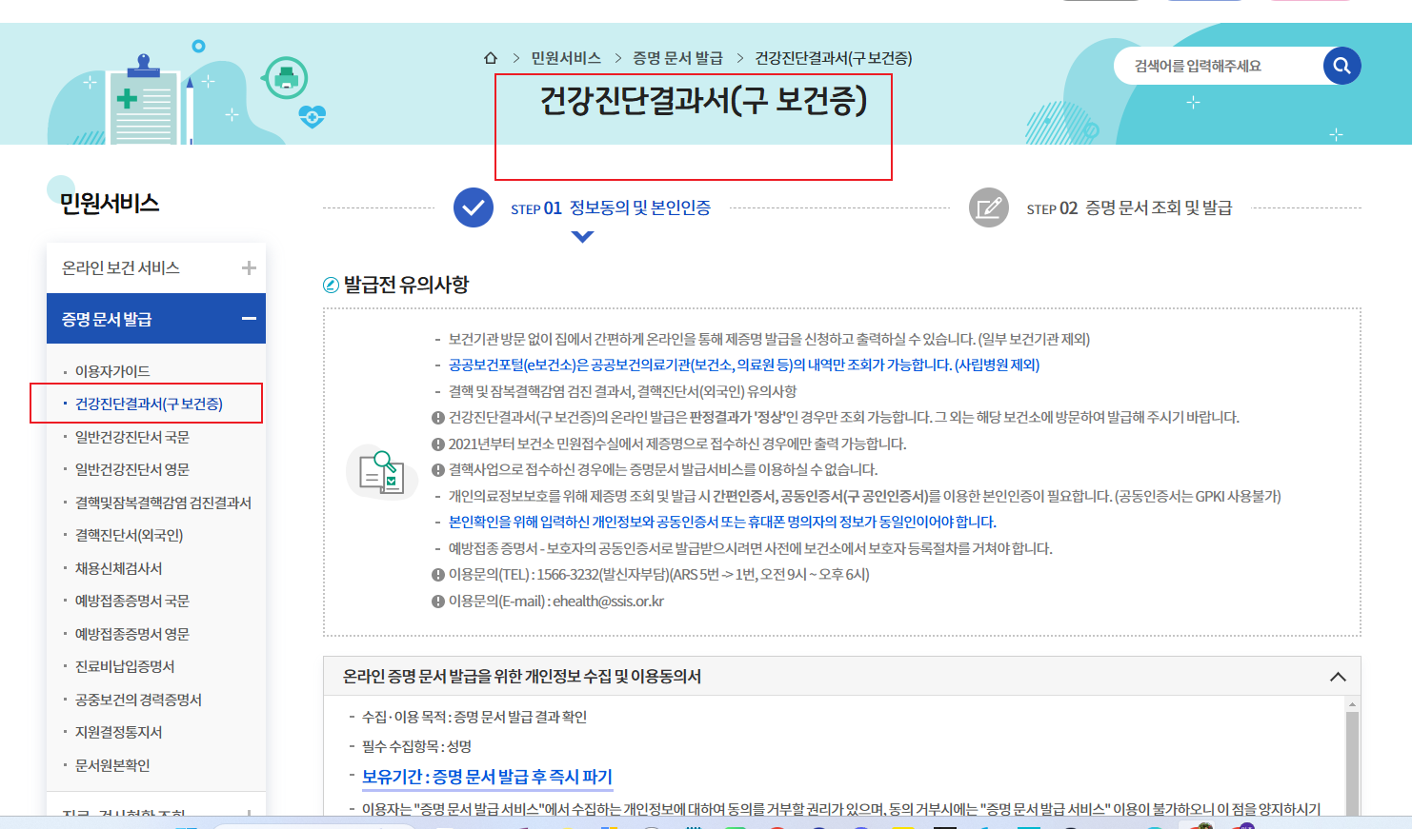Click the blue search magnifier icon
Viewport: 1412px width, 829px height.
coord(1341,66)
